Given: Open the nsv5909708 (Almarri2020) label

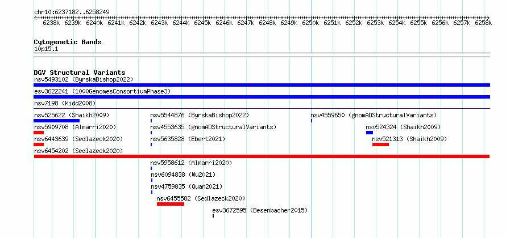Looking at the screenshot, I should (x=75, y=127).
